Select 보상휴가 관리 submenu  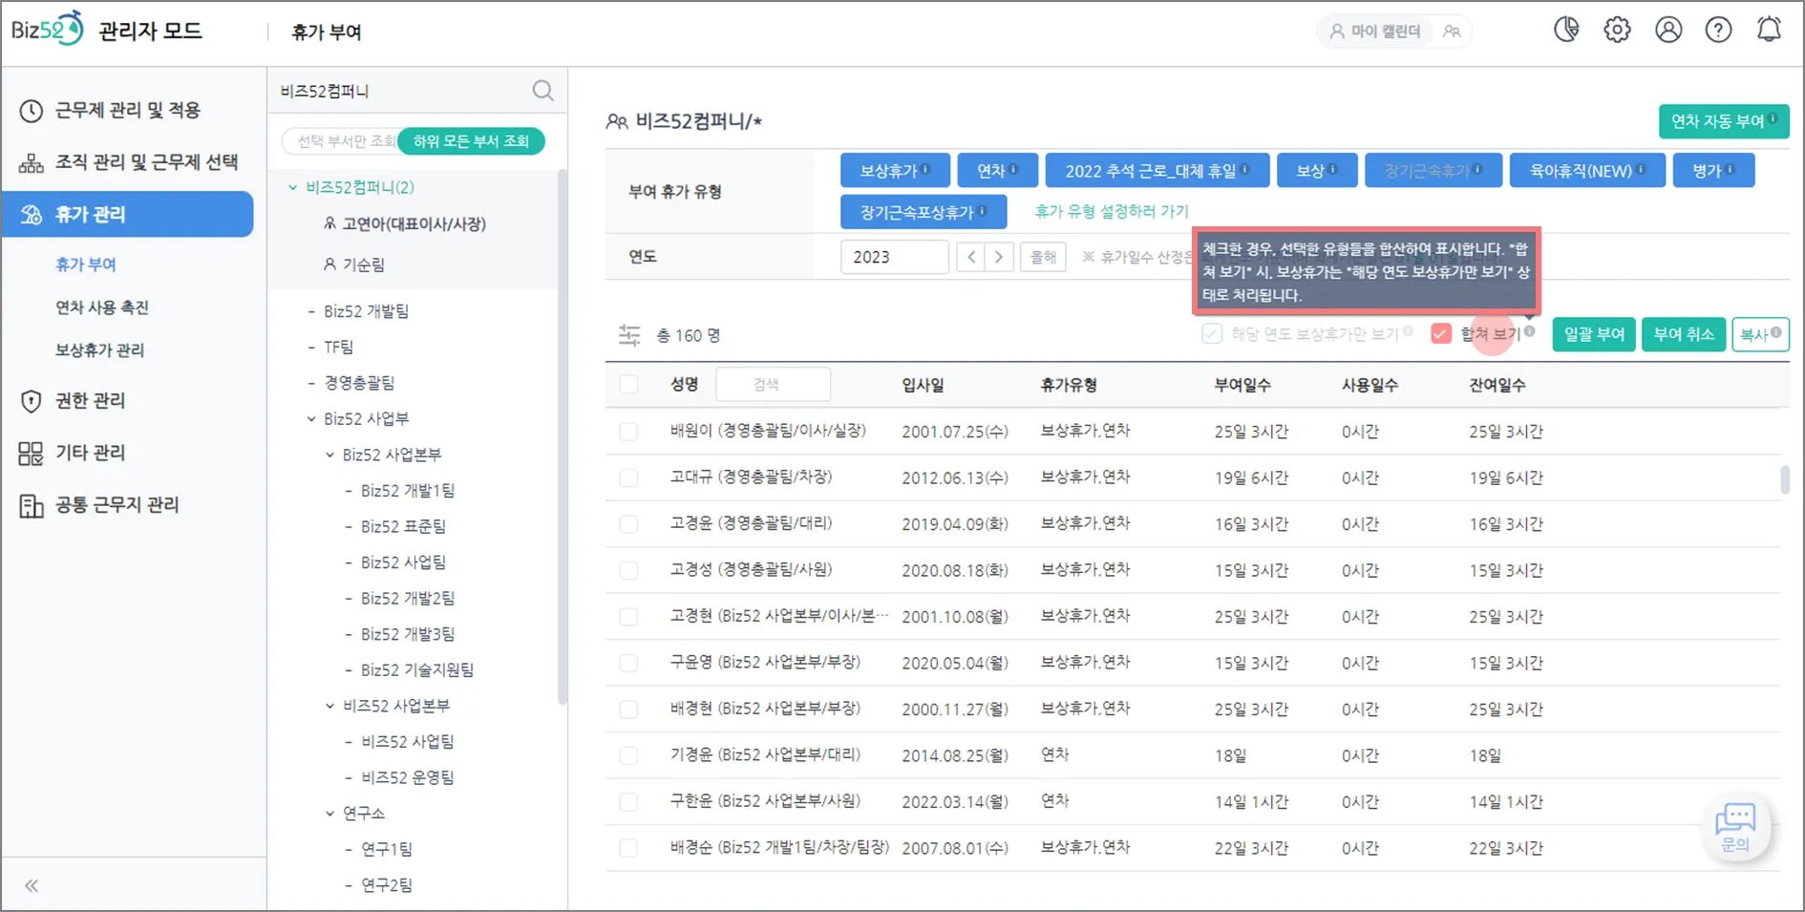99,350
